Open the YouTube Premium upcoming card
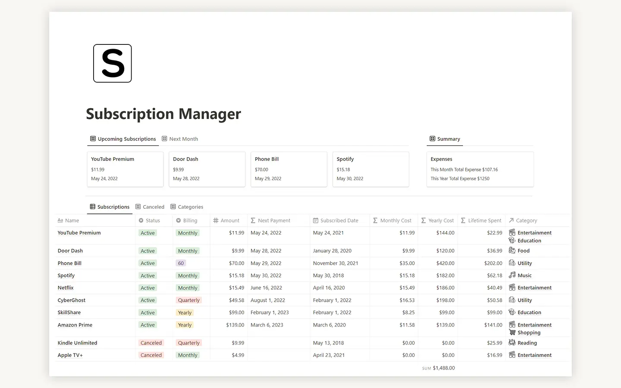Screen dimensions: 621x388 pyautogui.click(x=125, y=169)
